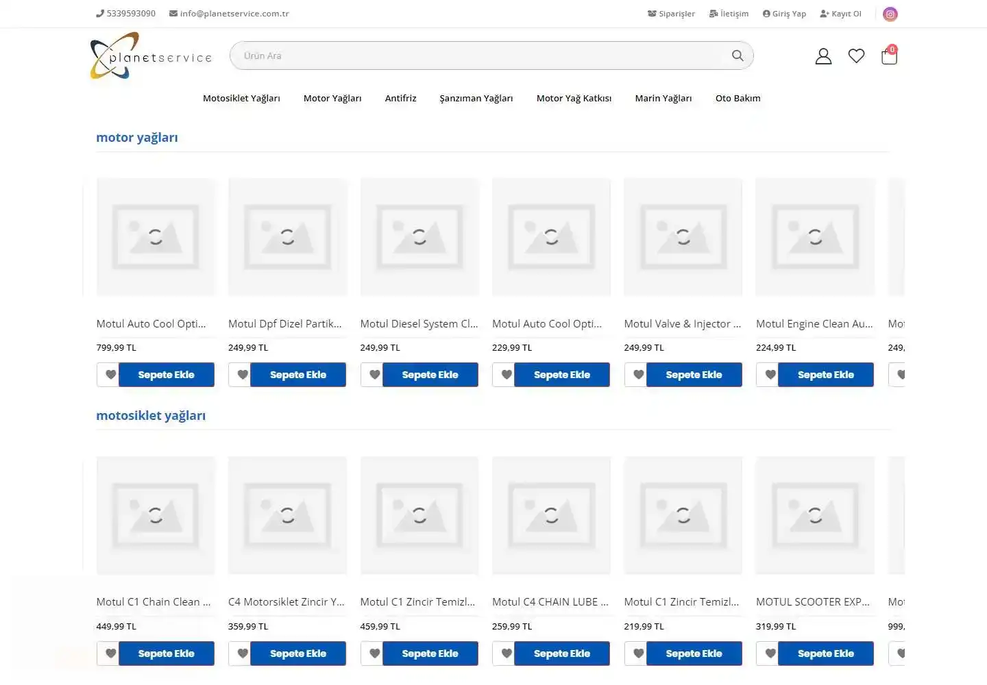The height and width of the screenshot is (685, 987).
Task: Open Motor Yağları menu
Action: point(332,98)
